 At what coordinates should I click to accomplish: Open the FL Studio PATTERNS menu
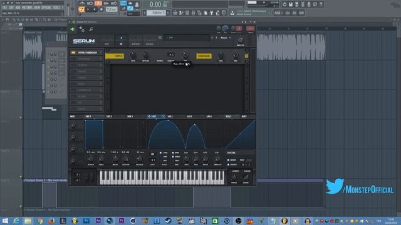[27, 7]
